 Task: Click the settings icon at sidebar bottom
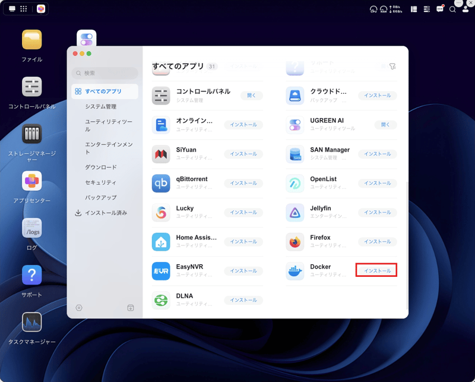[79, 308]
